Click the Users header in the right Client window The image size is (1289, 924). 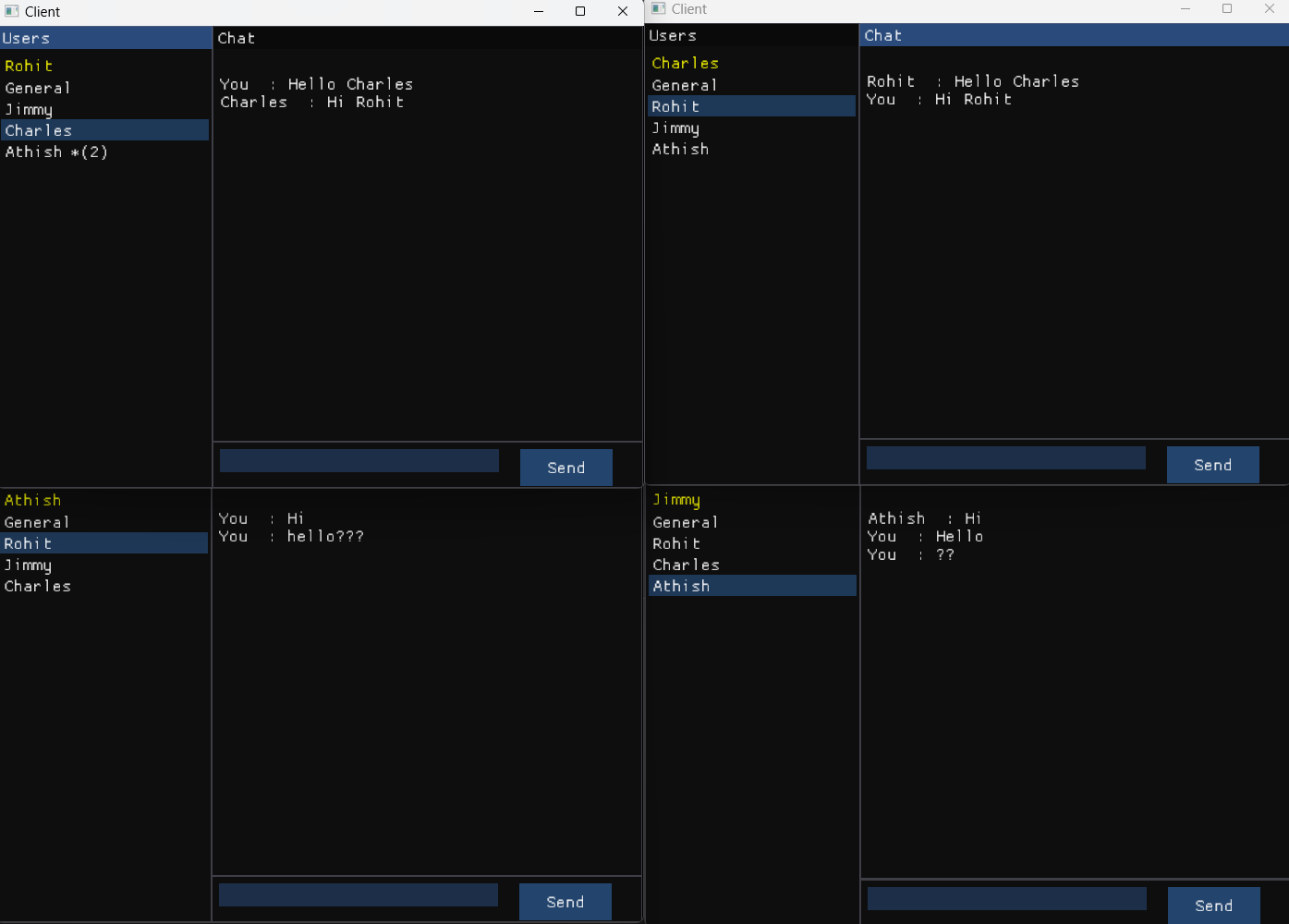pyautogui.click(x=751, y=35)
